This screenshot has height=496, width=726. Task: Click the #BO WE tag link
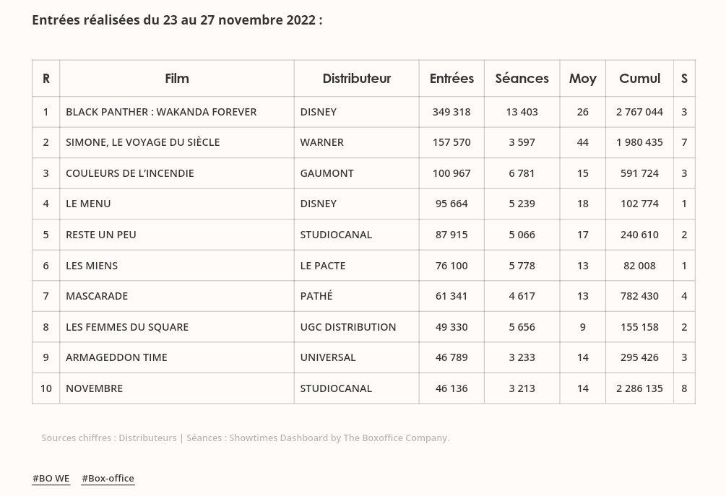click(51, 478)
